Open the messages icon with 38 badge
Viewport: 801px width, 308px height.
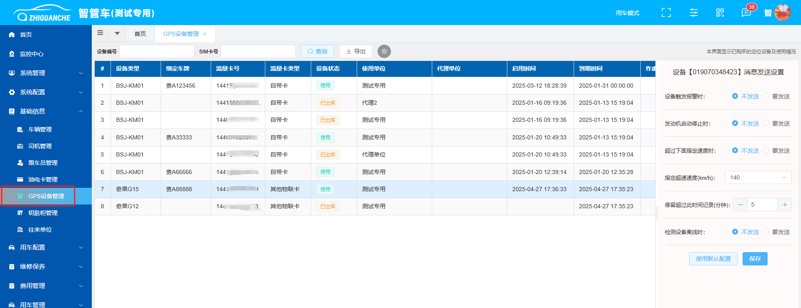coord(746,13)
